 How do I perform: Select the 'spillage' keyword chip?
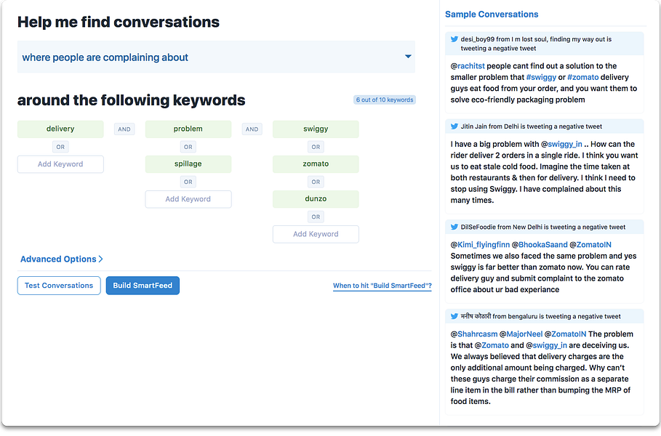pos(188,164)
